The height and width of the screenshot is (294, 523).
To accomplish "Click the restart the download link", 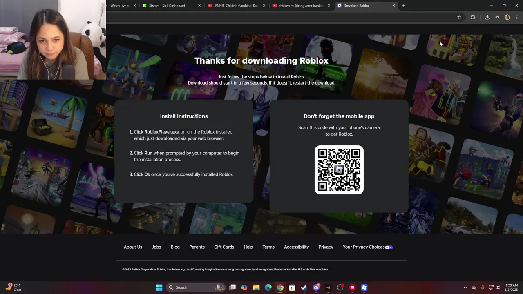I will point(313,83).
